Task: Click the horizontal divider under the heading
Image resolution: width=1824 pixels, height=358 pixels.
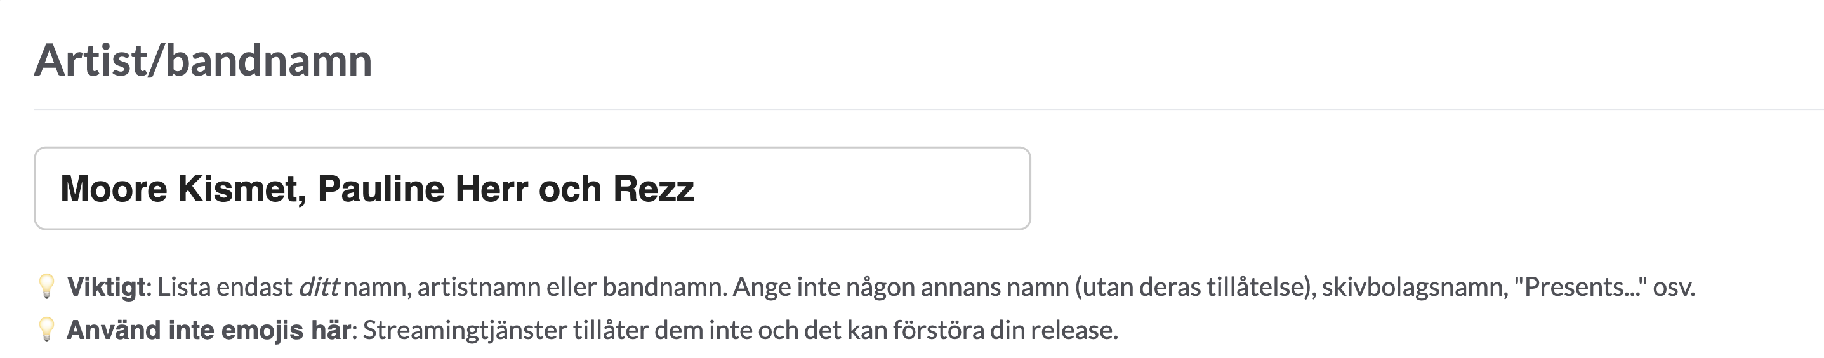Action: pyautogui.click(x=929, y=110)
